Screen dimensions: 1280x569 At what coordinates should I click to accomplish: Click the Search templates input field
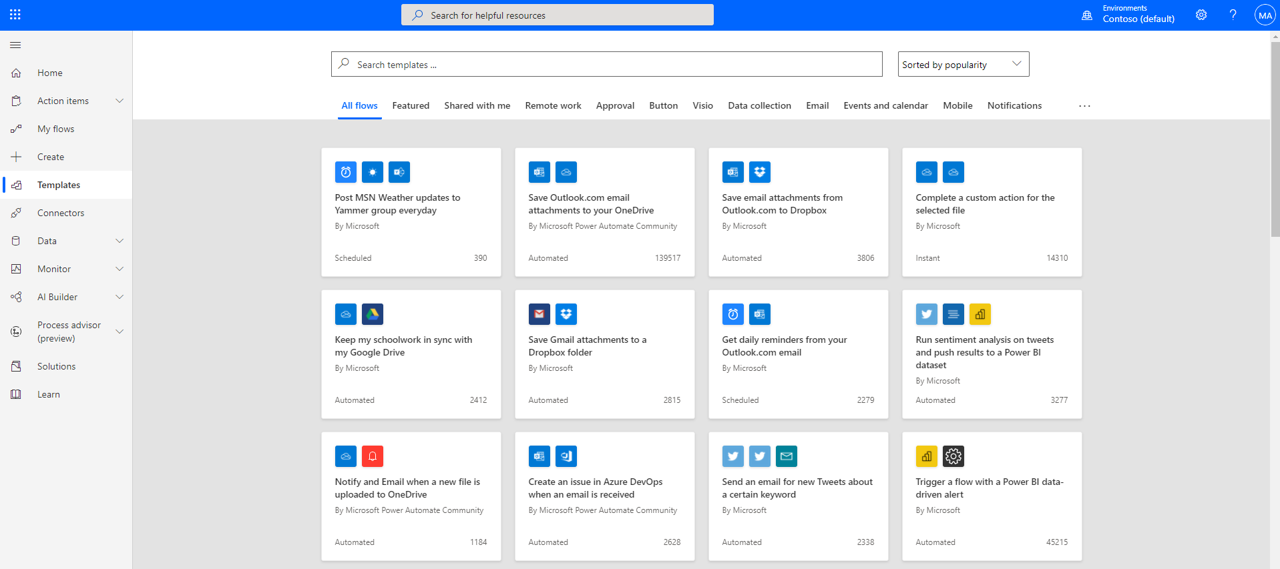coord(606,64)
